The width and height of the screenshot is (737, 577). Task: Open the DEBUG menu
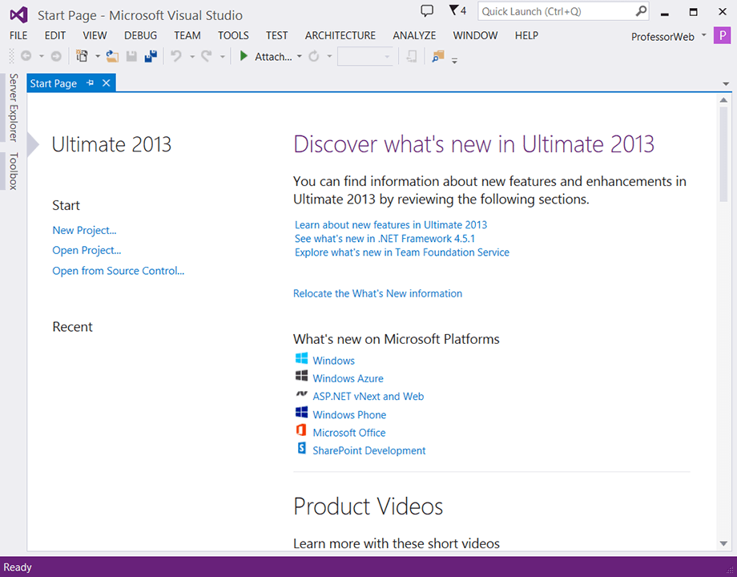pos(140,36)
